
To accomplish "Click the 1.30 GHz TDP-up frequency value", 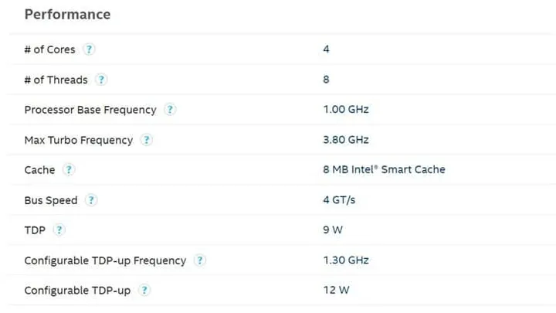I will click(346, 260).
